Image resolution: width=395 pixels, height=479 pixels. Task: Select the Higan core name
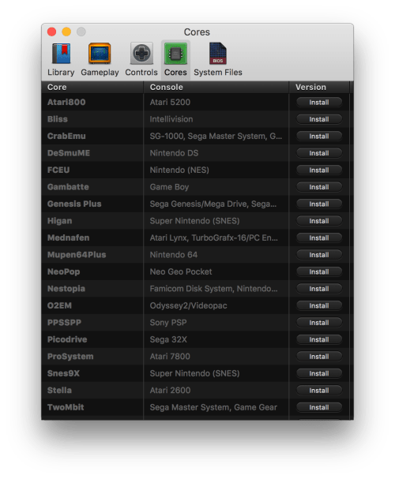(59, 221)
